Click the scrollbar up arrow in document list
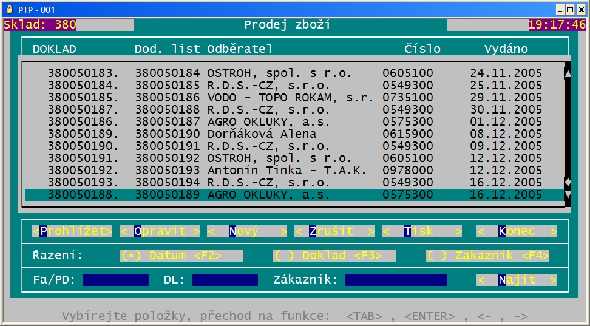This screenshot has width=590, height=326. [568, 73]
